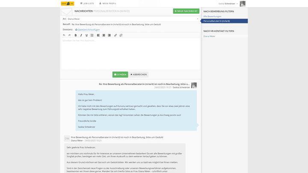Click the redo arrow in editor toolbar

[x=70, y=35]
